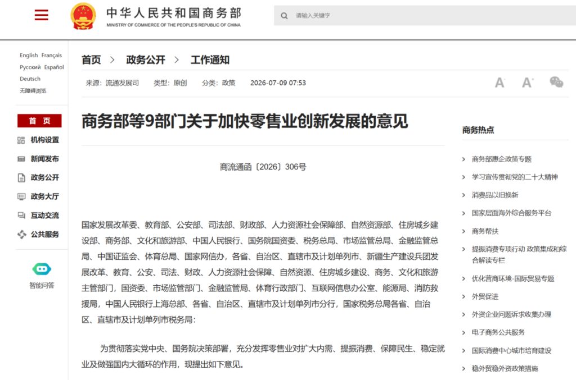
Task: Click the 机构设置 grid icon
Action: [21, 140]
